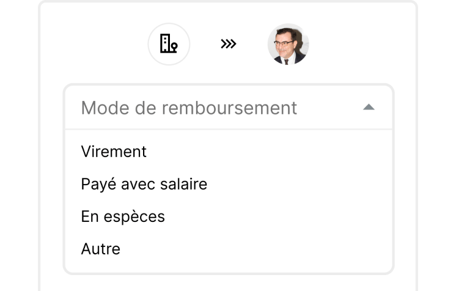Screen dimensions: 456x291
Task: Click the photo of man with glasses
Action: [289, 45]
